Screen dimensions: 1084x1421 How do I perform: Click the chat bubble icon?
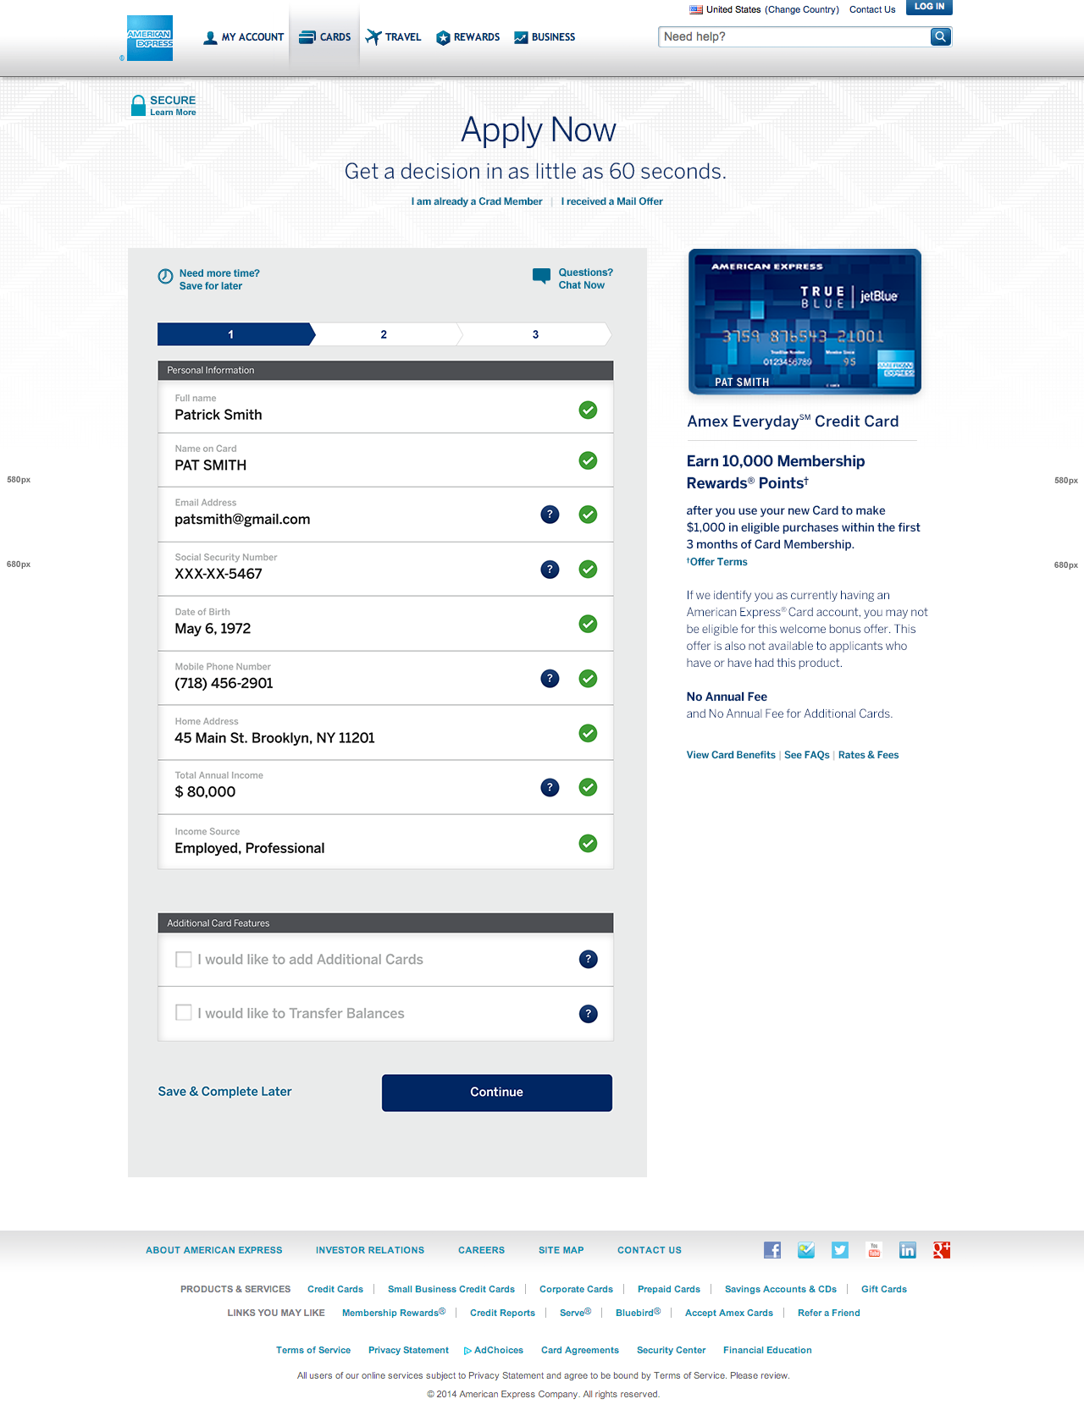point(541,276)
